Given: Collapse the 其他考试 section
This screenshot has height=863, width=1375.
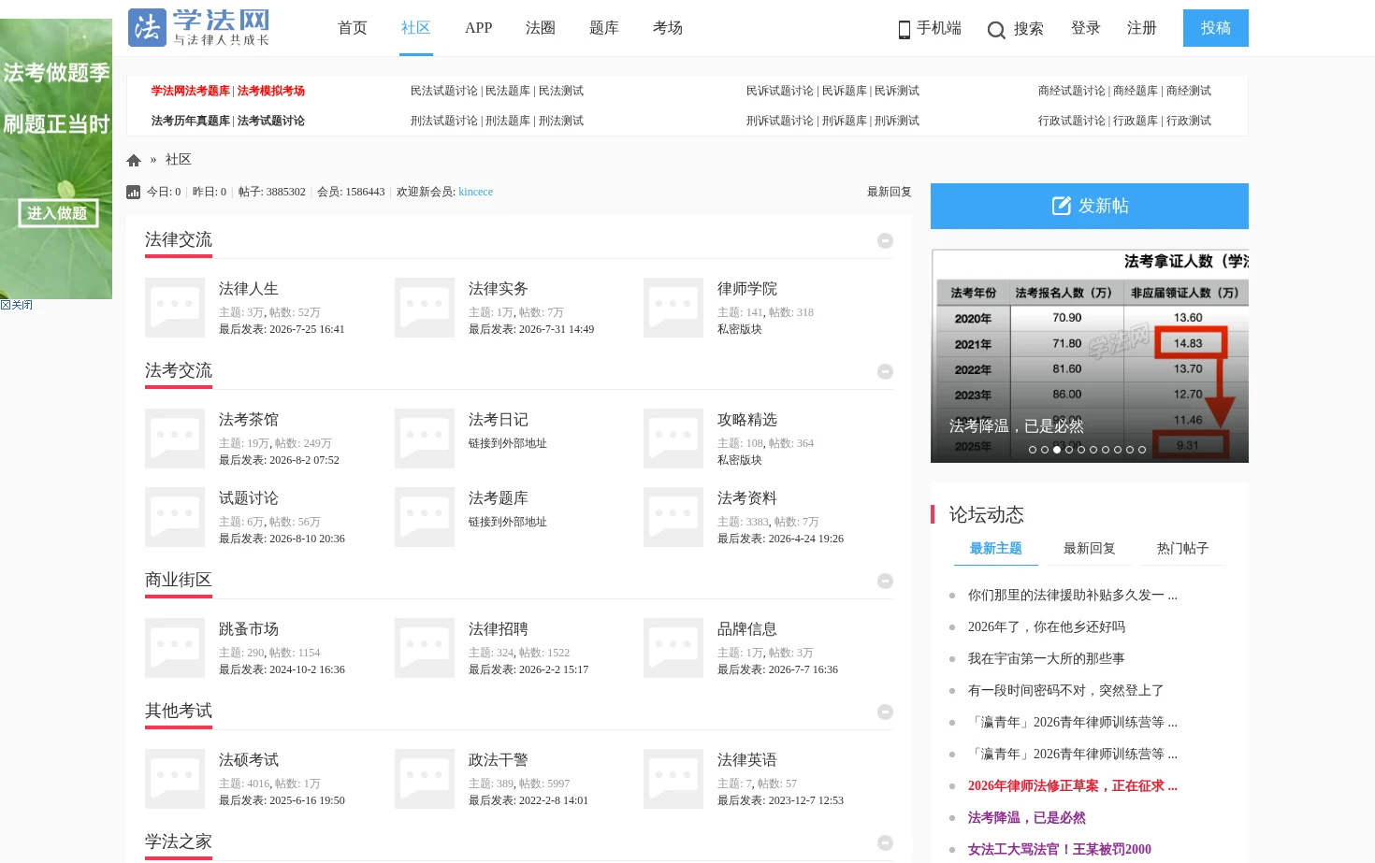Looking at the screenshot, I should [885, 712].
